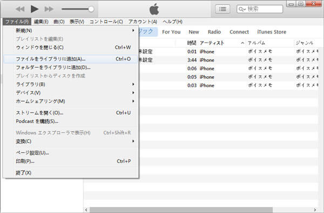The height and width of the screenshot is (213, 324).
Task: Click the 検索 search field
Action: pyautogui.click(x=260, y=9)
